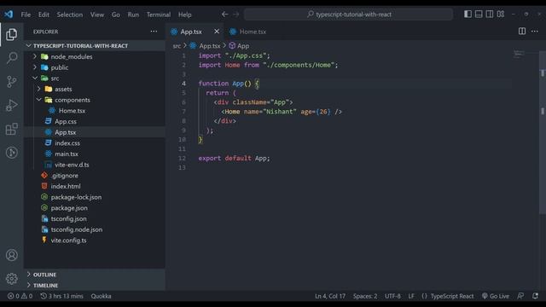Open the Run menu
Image resolution: width=546 pixels, height=307 pixels.
(x=133, y=14)
